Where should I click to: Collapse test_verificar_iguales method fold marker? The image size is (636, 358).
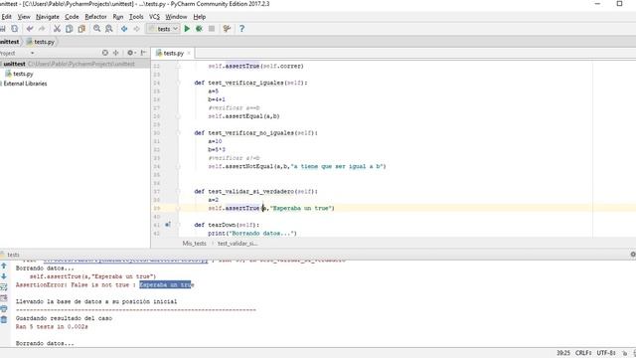[178, 83]
